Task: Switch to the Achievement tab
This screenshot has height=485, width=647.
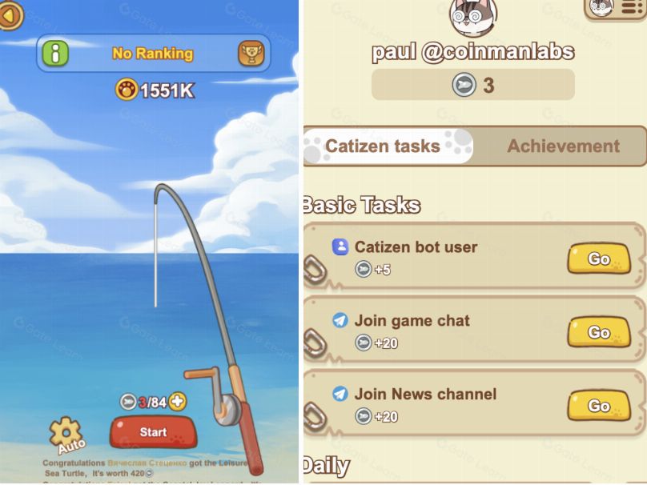Action: coord(563,146)
